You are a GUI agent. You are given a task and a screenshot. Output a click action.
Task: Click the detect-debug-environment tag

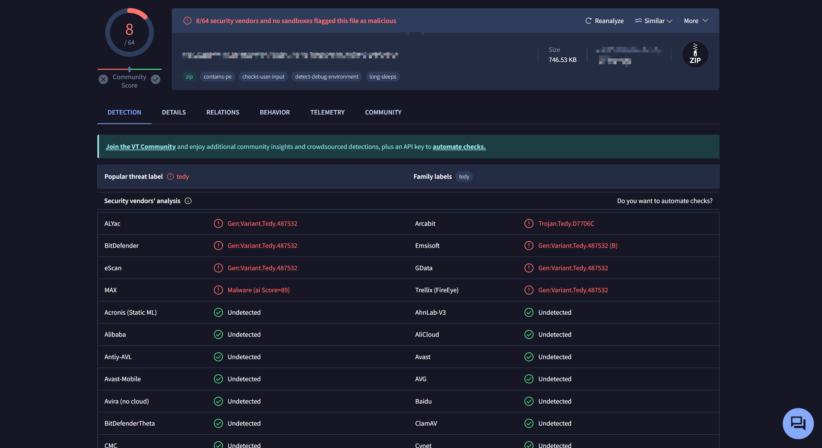tap(326, 77)
